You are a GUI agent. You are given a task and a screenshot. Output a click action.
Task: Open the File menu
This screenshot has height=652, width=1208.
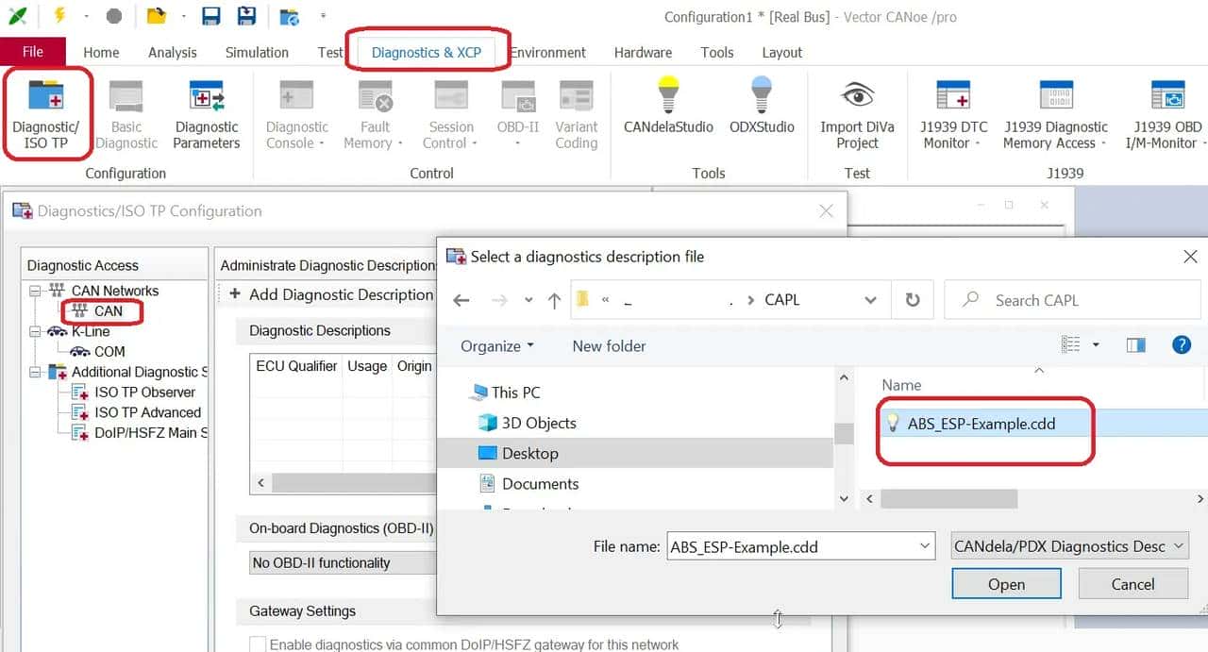[x=33, y=52]
